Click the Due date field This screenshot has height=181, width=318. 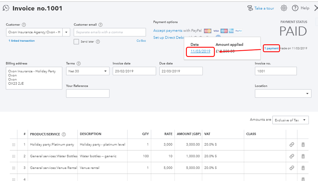[181, 71]
